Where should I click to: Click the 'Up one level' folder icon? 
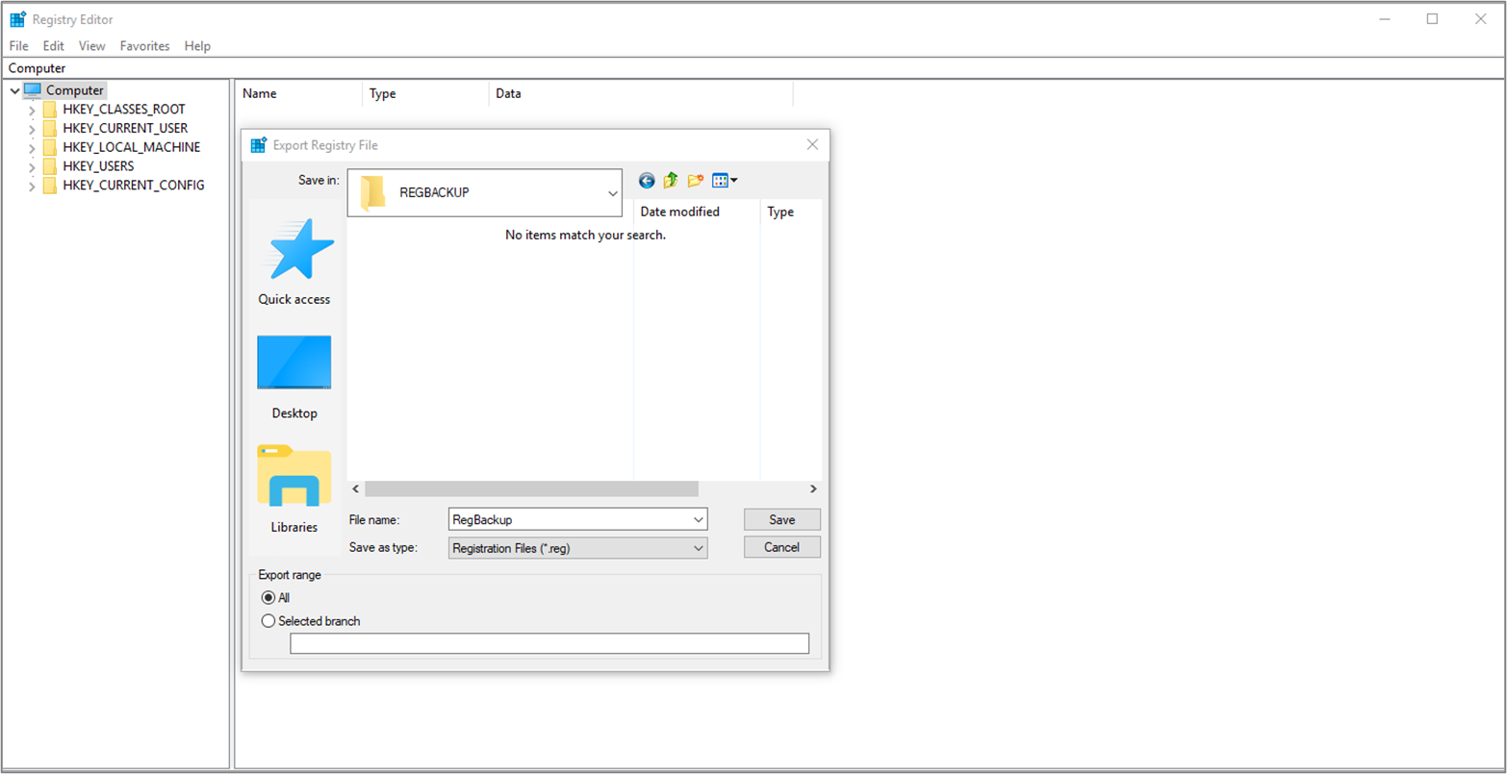click(670, 181)
